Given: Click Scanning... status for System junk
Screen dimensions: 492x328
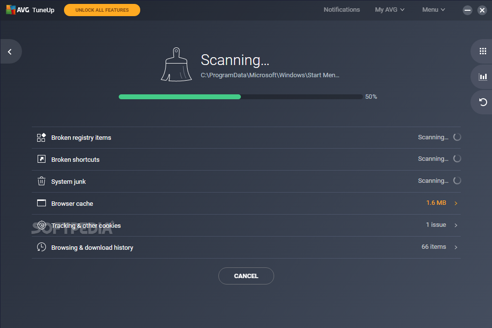Looking at the screenshot, I should coord(433,181).
